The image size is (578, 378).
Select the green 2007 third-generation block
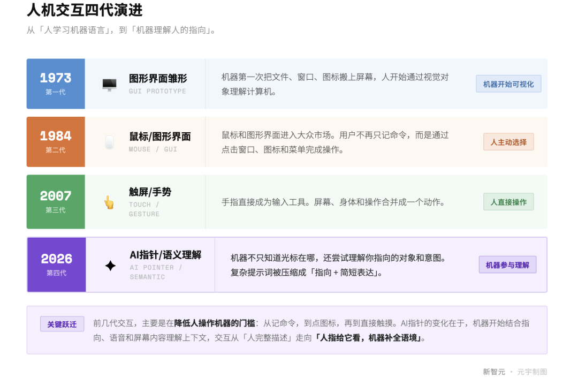tap(56, 202)
